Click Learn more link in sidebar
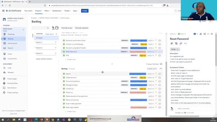This screenshot has width=217, height=122. point(14,114)
